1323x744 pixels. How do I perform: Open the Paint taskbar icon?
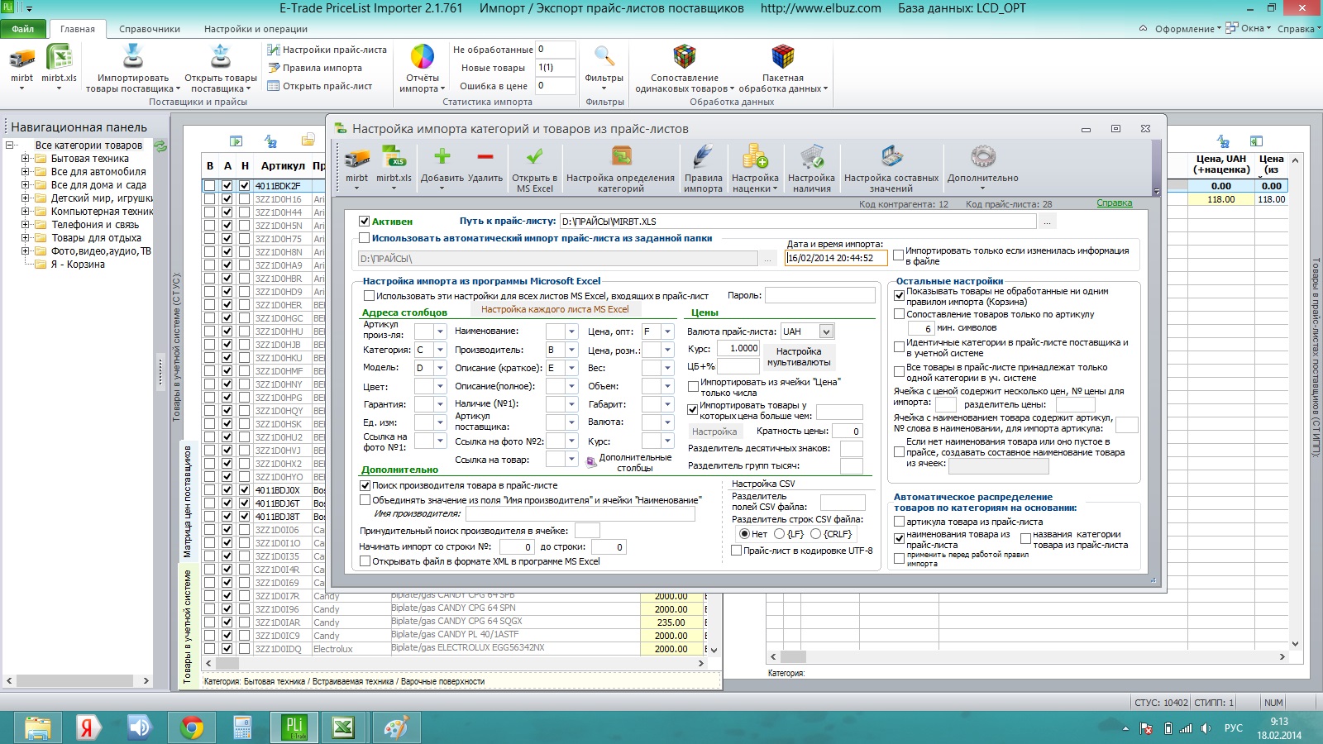point(396,727)
